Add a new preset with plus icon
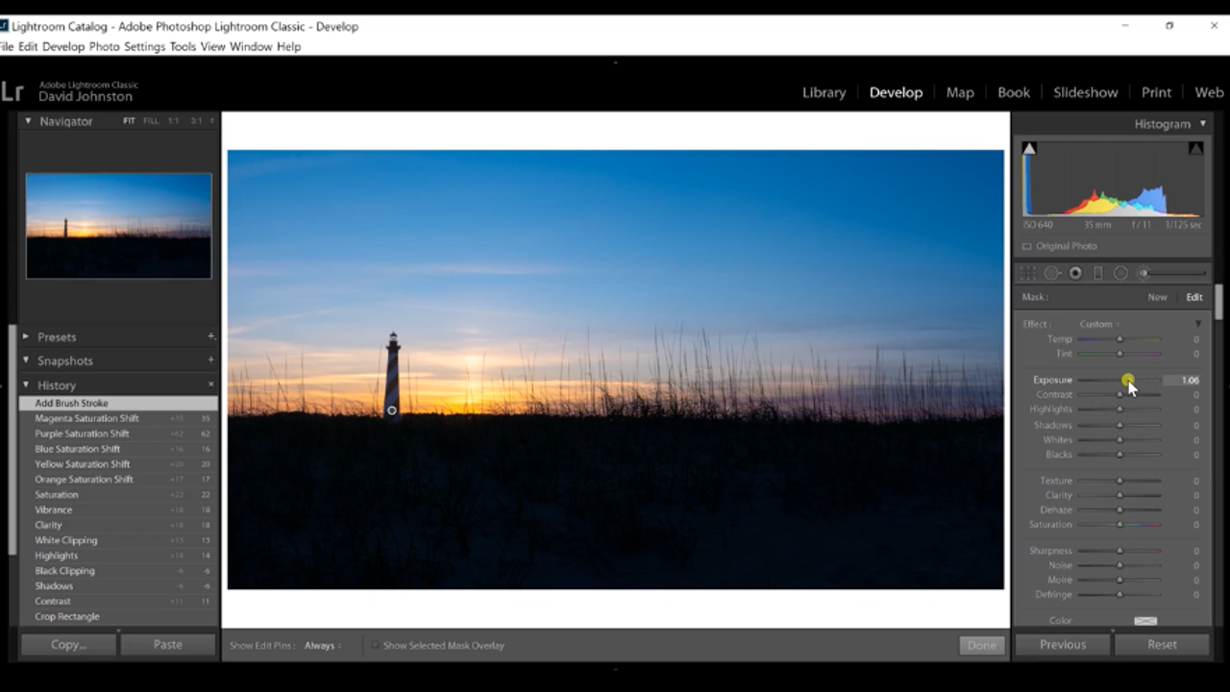This screenshot has width=1230, height=692. (x=211, y=336)
